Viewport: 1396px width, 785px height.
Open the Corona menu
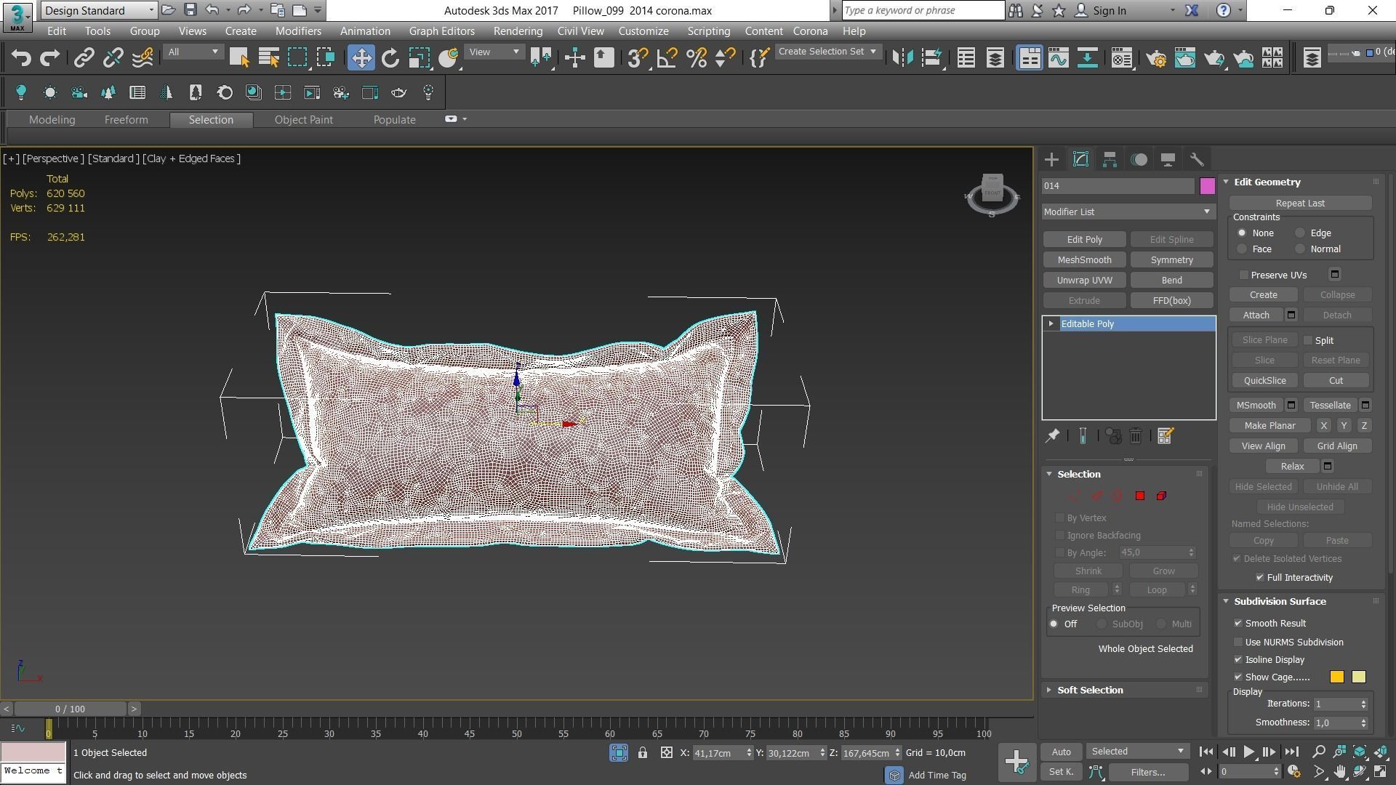tap(810, 31)
